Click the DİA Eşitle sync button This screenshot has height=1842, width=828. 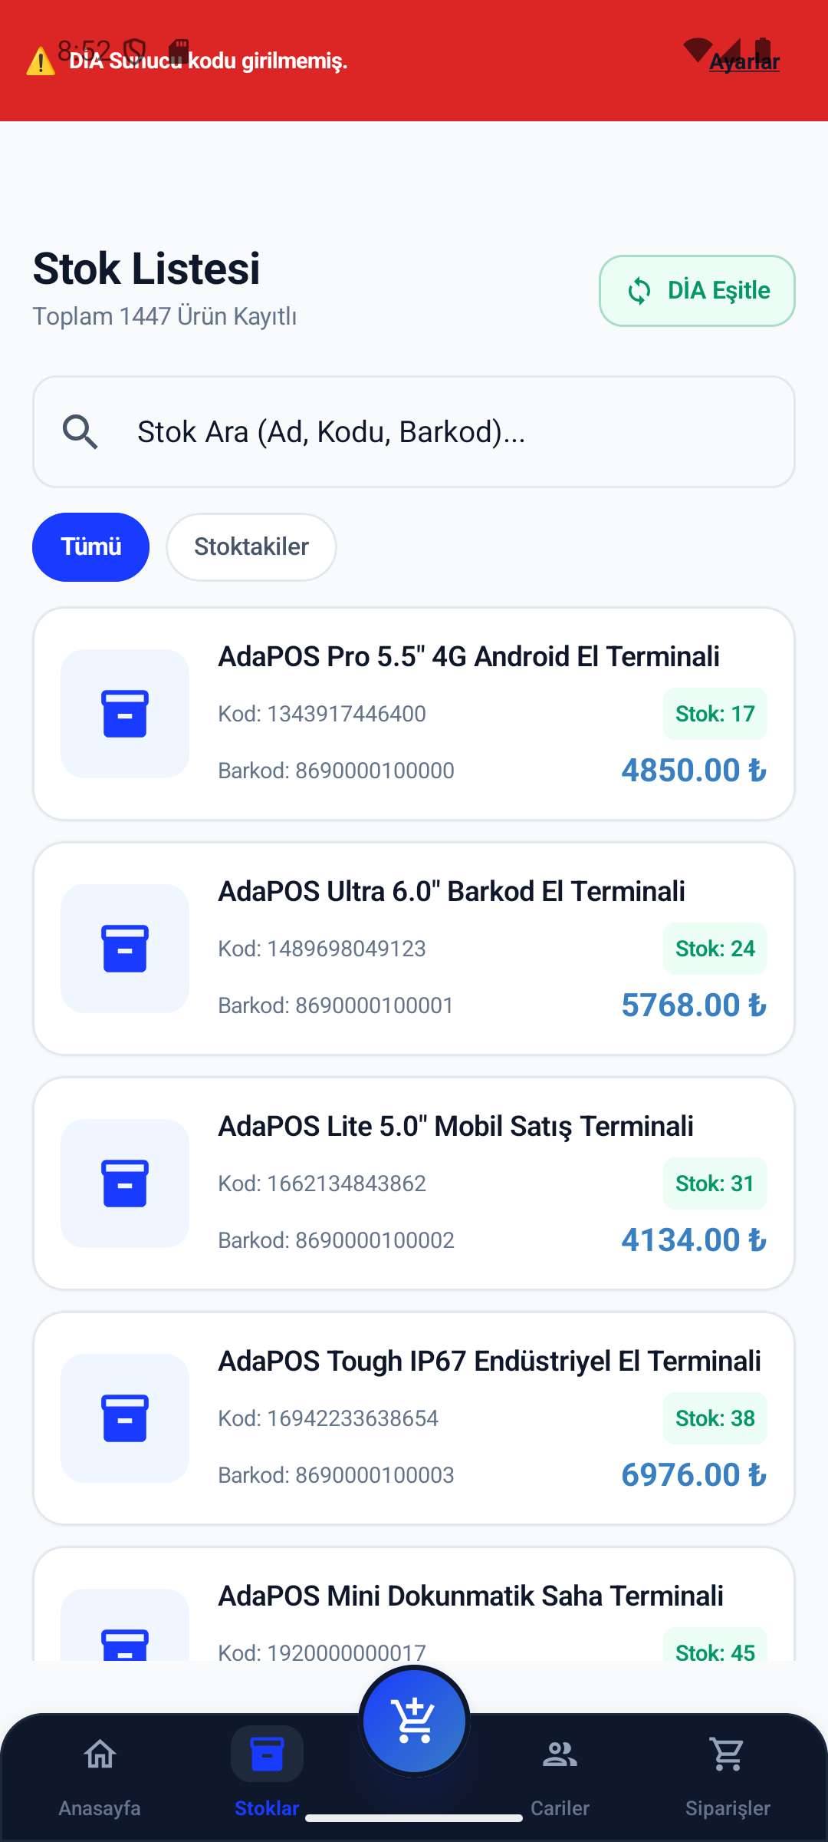(697, 291)
